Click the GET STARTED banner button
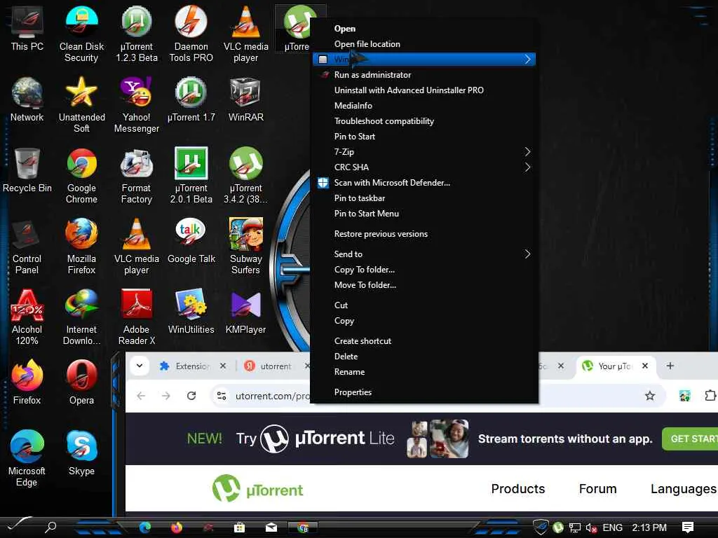The image size is (718, 538). coord(690,439)
